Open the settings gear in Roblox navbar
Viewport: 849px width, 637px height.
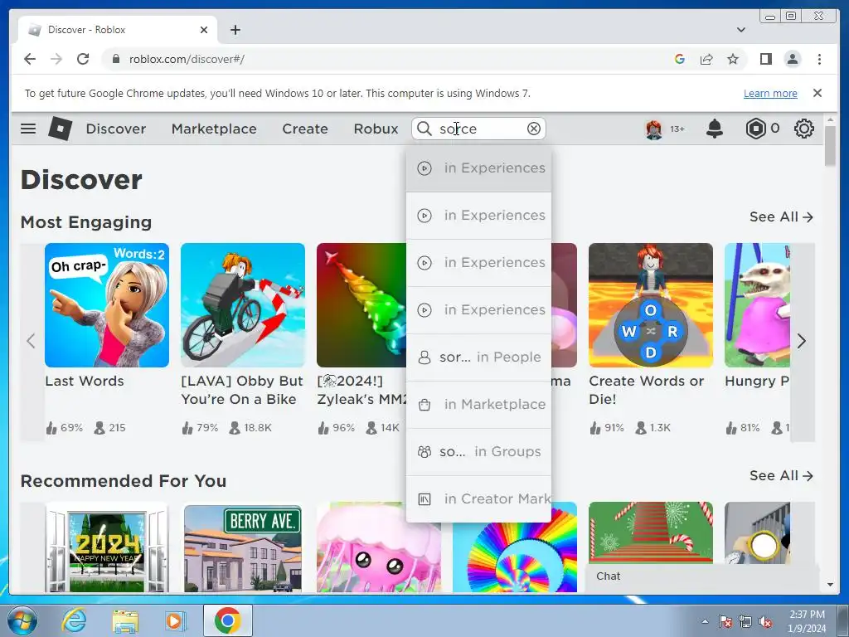(x=804, y=129)
